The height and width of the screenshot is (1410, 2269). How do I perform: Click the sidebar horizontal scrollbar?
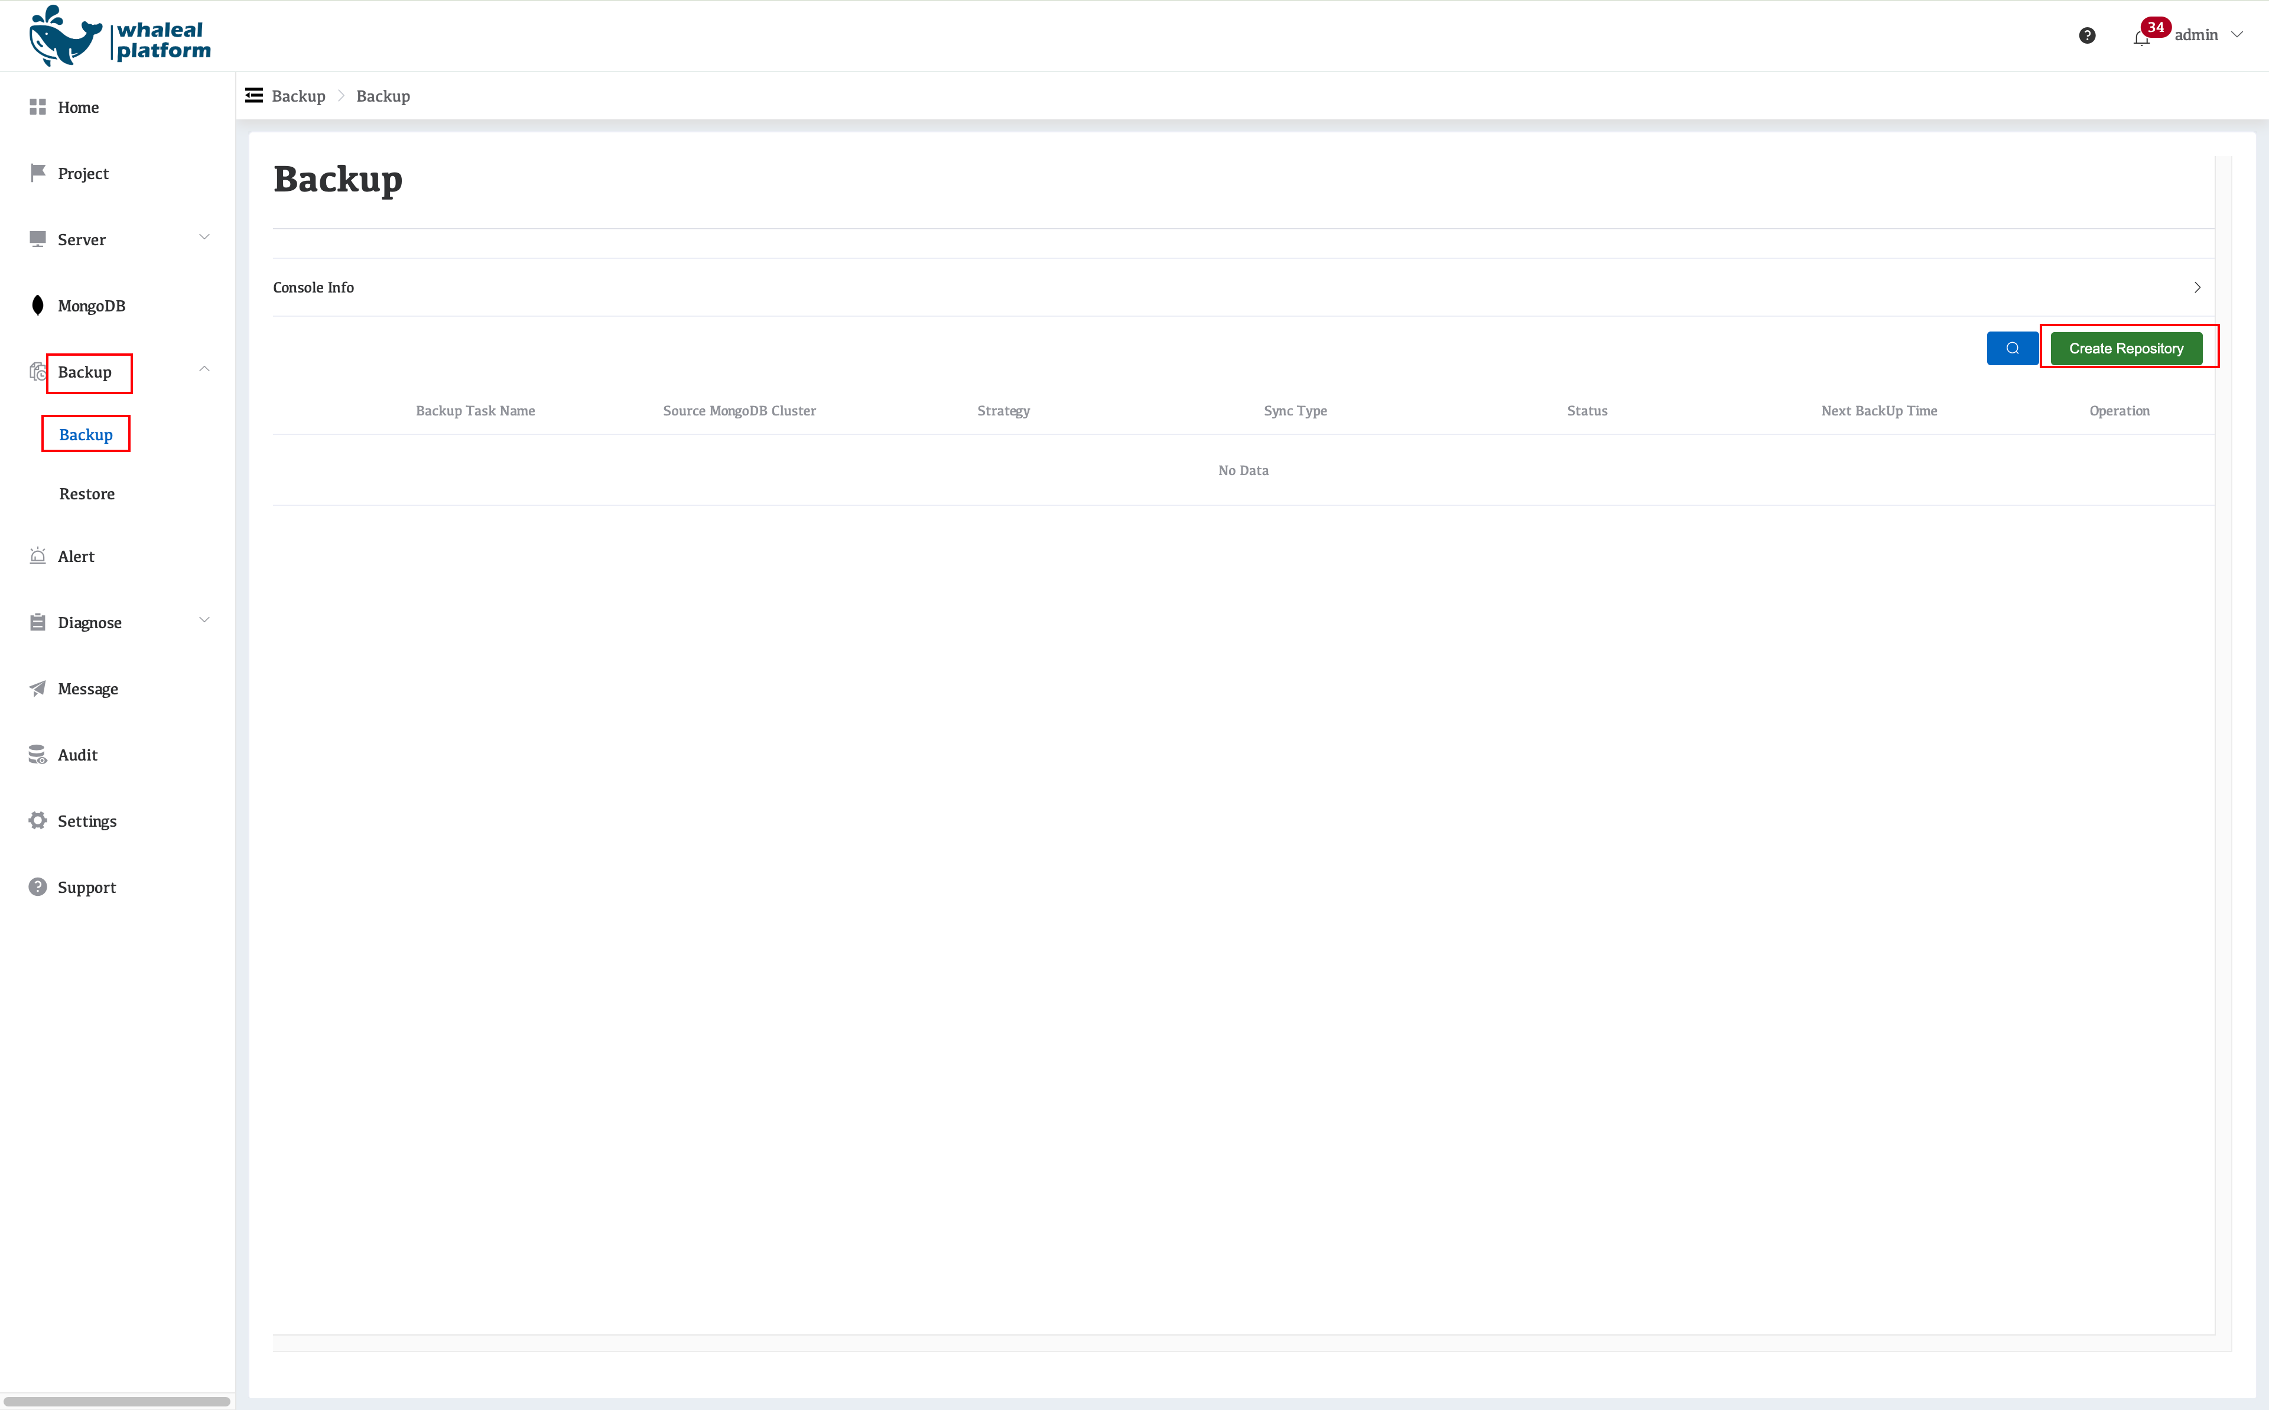click(116, 1401)
